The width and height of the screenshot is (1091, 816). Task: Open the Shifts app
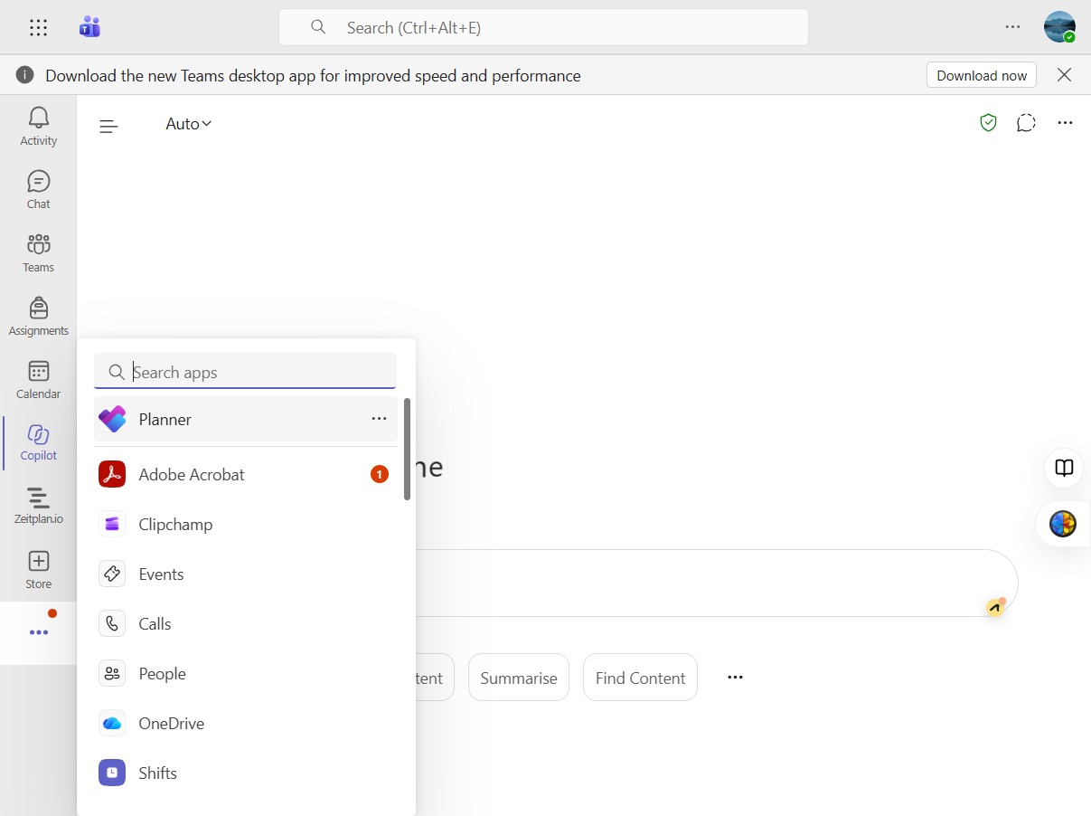point(246,773)
